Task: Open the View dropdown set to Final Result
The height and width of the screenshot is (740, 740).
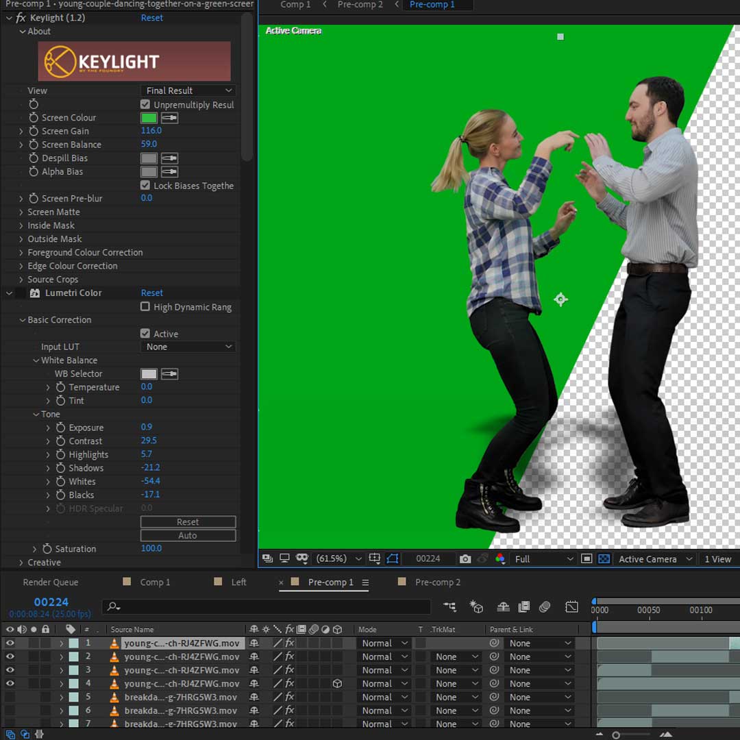Action: (188, 90)
